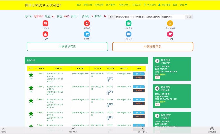
Task: Click the blue button in row R3
Action: coord(139,100)
